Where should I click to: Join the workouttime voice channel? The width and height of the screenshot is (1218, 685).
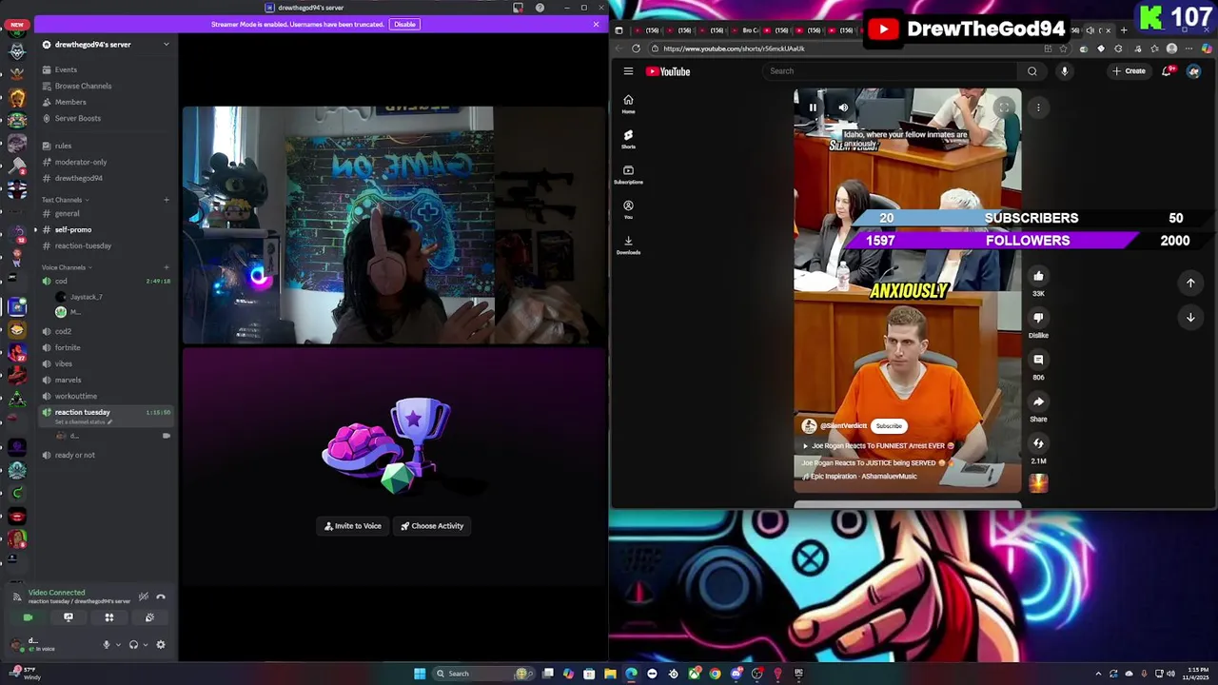click(x=105, y=396)
